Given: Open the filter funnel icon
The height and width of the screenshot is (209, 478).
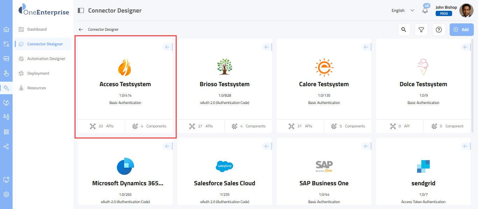Looking at the screenshot, I should [x=421, y=30].
